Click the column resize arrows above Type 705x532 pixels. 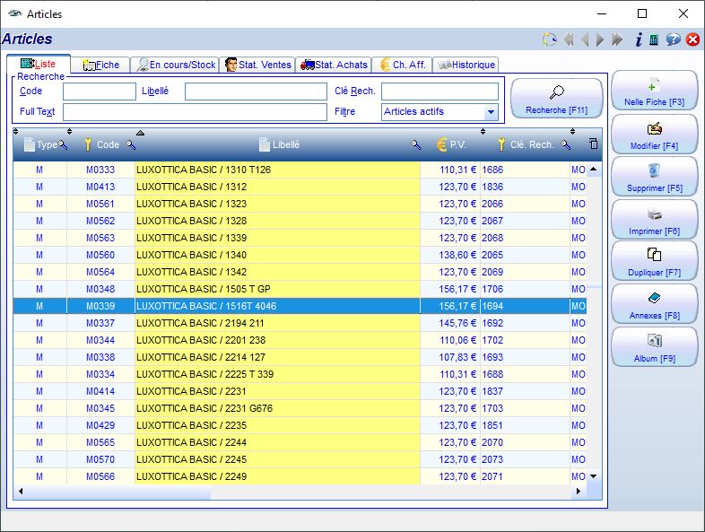[15, 132]
